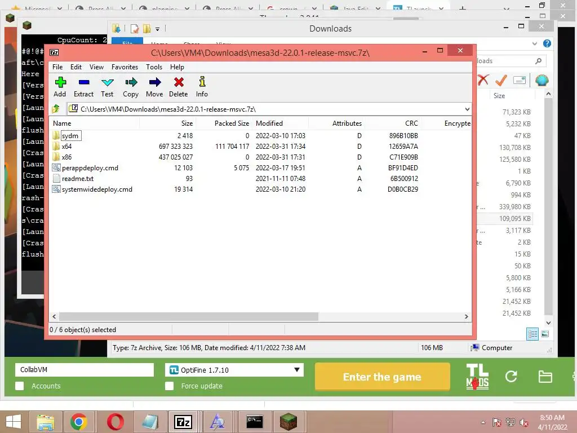Viewport: 577px width, 433px height.
Task: Click the 7z taskbar icon
Action: pyautogui.click(x=183, y=422)
